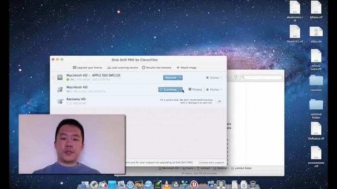Open VLC traffic cone icon in Dock
This screenshot has width=337, height=189.
point(166,184)
